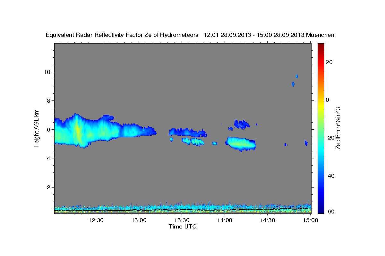This screenshot has width=385, height=256.
Task: Click the 15:00 time tick label
Action: [x=311, y=220]
